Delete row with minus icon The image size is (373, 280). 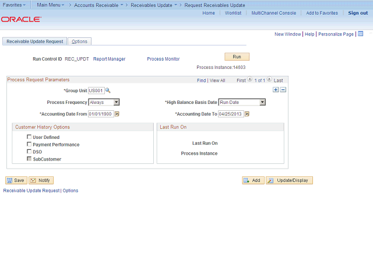tap(283, 90)
